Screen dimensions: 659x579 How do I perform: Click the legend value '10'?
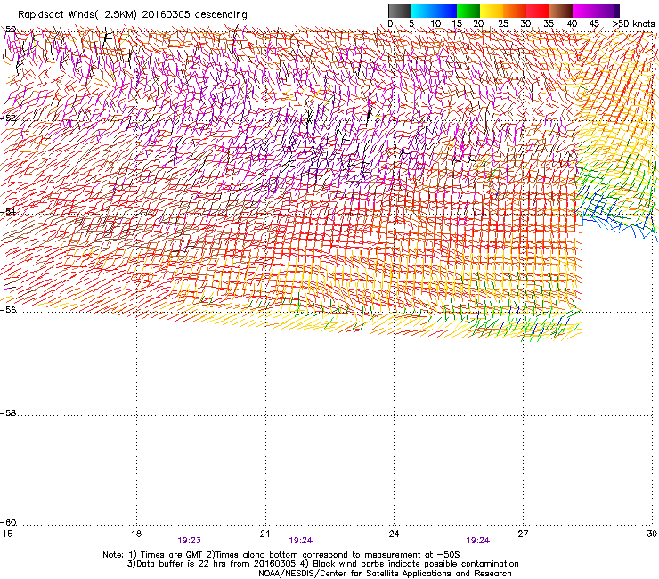click(435, 24)
